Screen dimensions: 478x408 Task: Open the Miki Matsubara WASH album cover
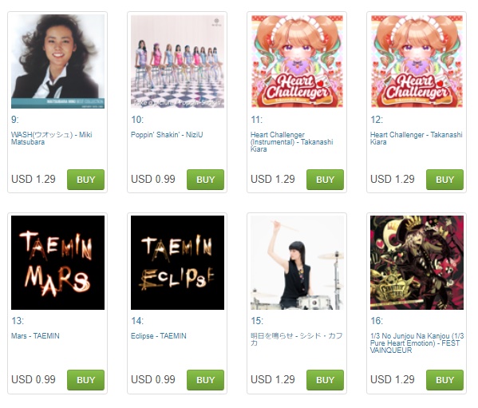(x=57, y=61)
